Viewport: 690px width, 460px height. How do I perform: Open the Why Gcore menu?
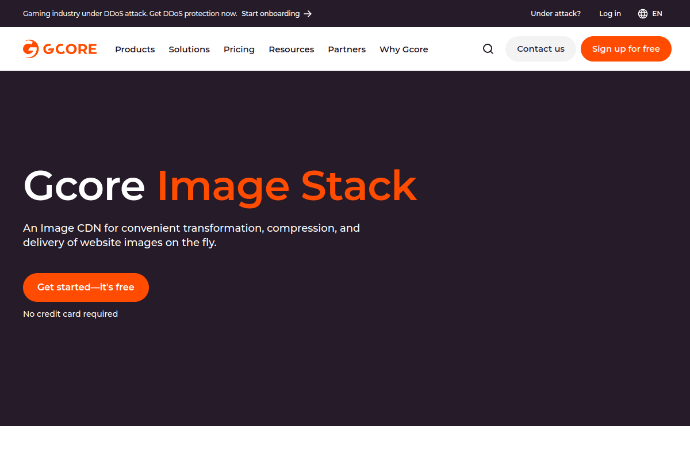click(404, 49)
